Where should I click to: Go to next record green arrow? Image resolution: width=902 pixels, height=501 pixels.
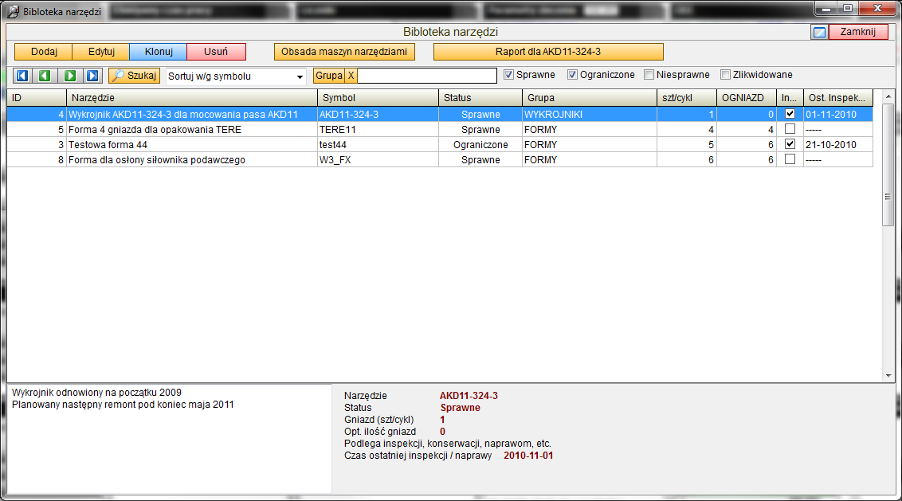pyautogui.click(x=69, y=76)
